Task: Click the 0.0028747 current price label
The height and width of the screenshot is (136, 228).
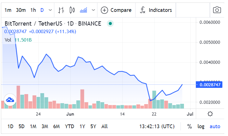Action: pos(209,85)
